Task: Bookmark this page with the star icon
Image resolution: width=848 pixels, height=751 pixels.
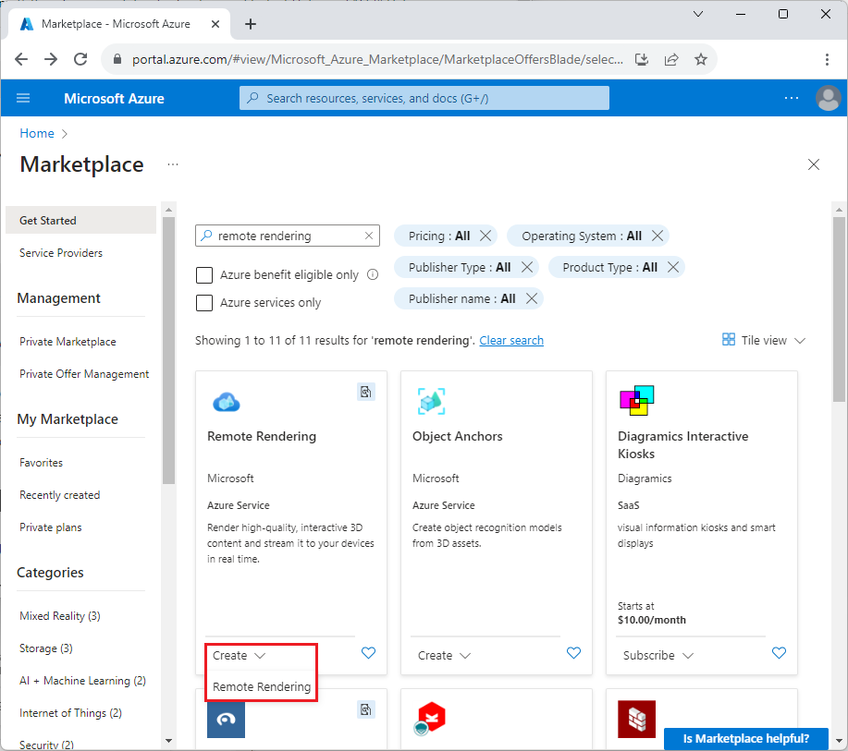Action: pos(701,59)
